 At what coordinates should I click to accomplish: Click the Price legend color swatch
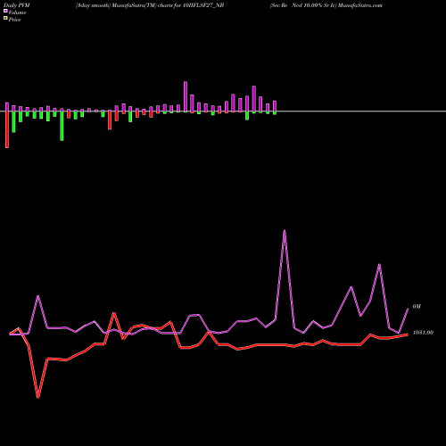(x=5, y=19)
